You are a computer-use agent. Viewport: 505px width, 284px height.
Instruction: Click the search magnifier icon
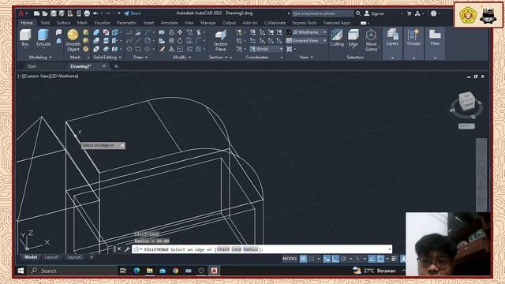tap(358, 13)
